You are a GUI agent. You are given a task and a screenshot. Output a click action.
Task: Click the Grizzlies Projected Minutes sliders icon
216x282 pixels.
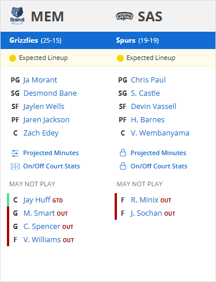(x=15, y=153)
